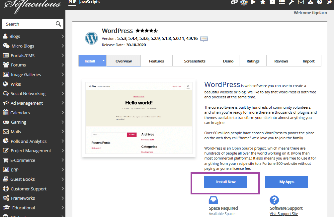This screenshot has width=334, height=217.
Task: Click the Blogs person icon
Action: 5,36
